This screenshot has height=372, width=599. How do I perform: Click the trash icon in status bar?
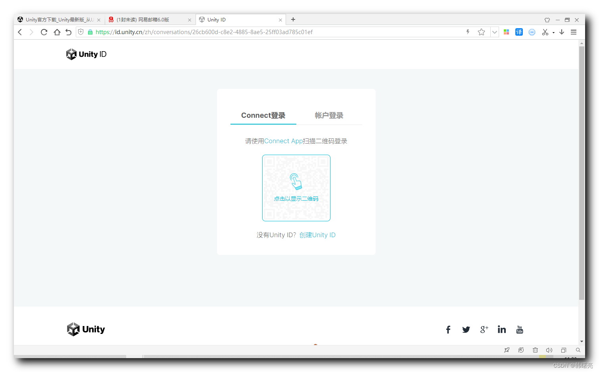click(535, 350)
